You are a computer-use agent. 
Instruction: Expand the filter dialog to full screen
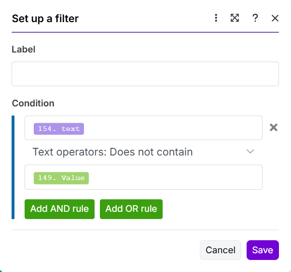pos(235,18)
